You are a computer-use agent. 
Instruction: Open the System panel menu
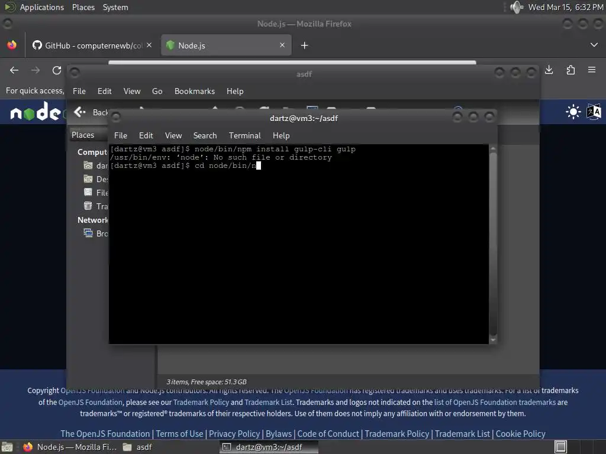(x=115, y=7)
